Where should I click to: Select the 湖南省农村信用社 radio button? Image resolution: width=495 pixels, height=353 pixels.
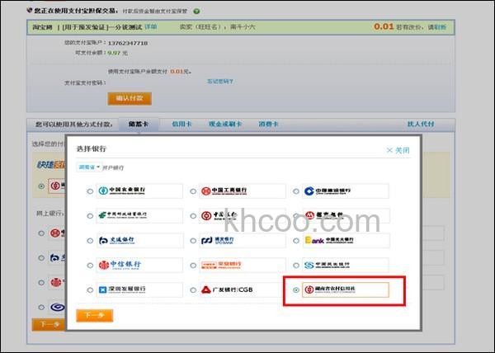pyautogui.click(x=296, y=289)
